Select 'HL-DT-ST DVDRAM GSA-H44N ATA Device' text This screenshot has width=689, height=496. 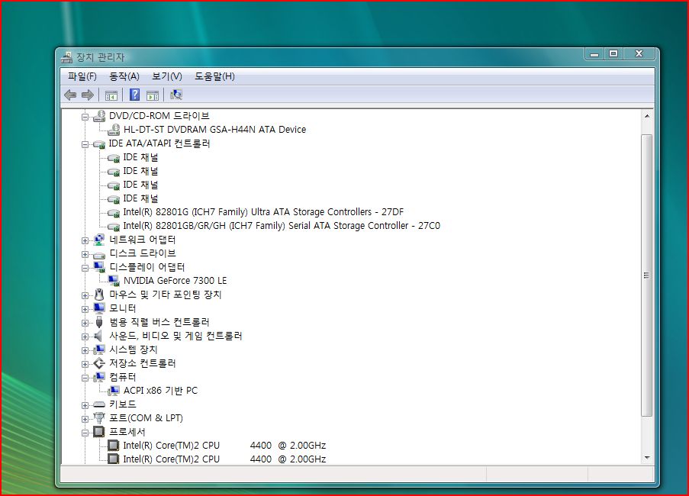tap(215, 130)
